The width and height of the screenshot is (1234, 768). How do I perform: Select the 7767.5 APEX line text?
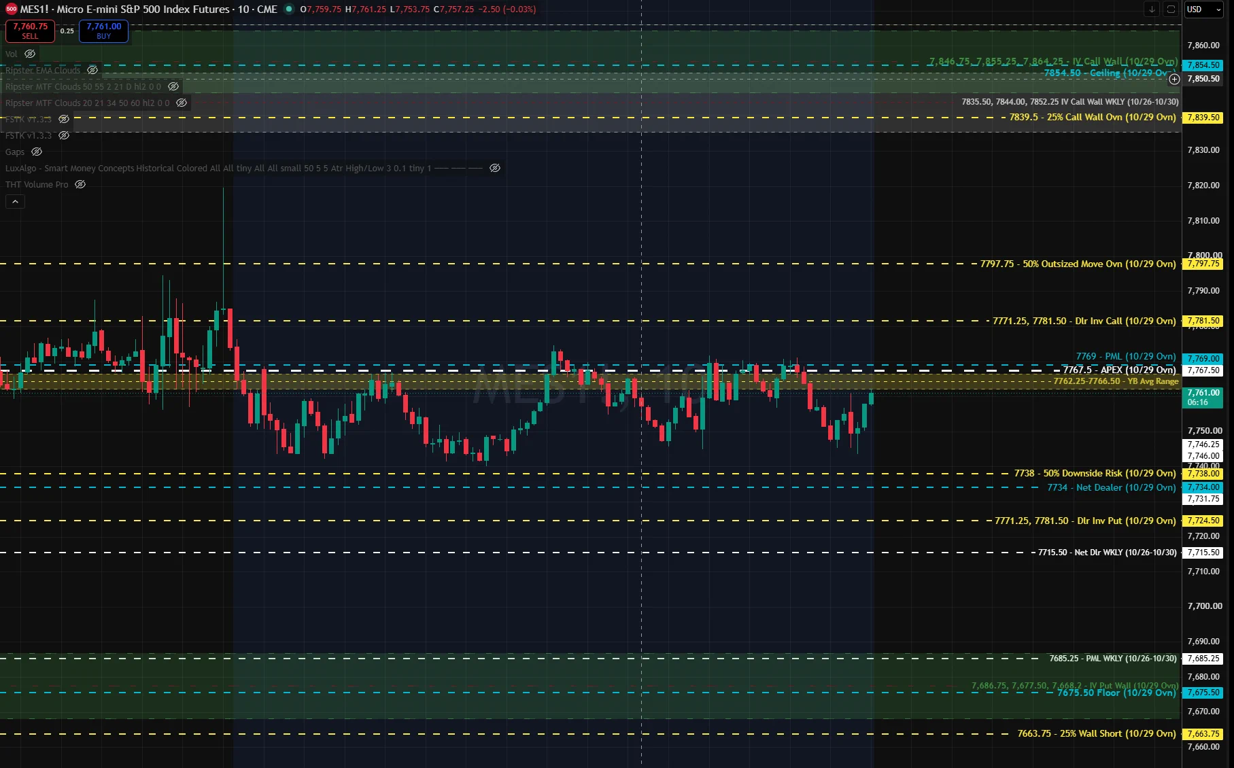coord(1119,370)
